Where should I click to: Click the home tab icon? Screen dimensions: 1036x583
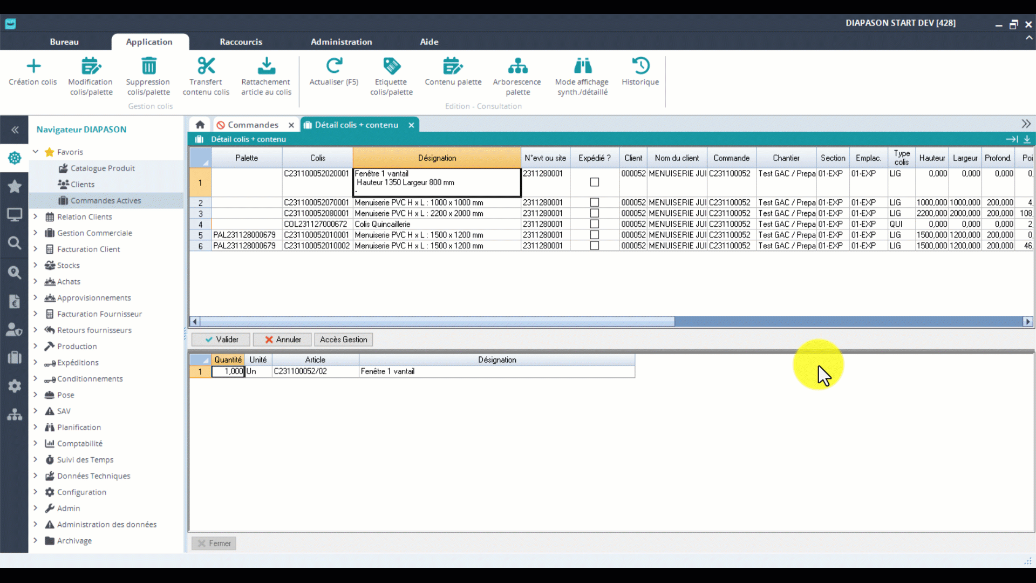click(x=200, y=125)
